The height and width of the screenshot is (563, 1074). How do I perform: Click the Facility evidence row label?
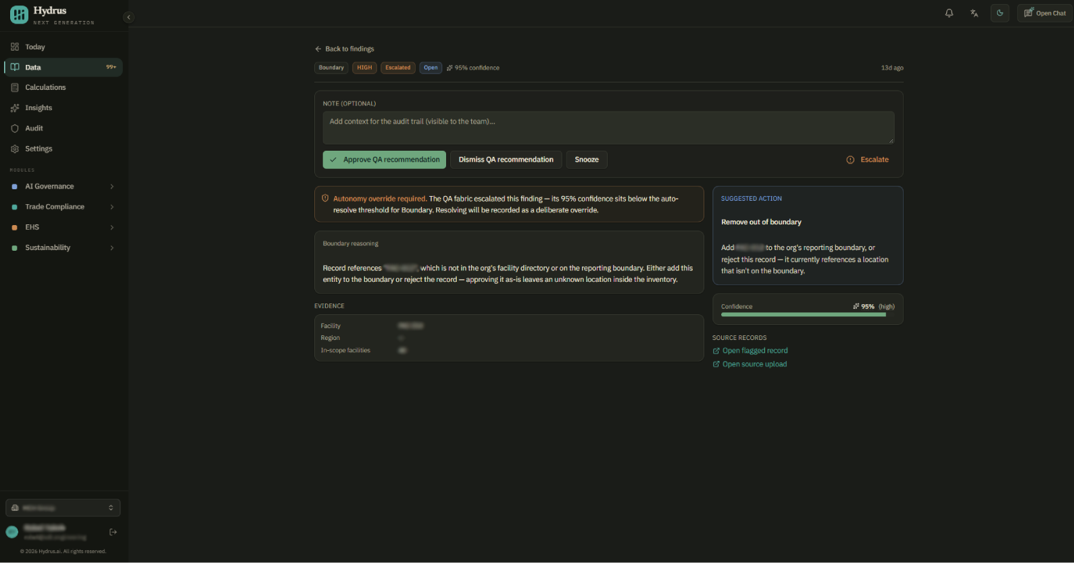[x=331, y=326]
